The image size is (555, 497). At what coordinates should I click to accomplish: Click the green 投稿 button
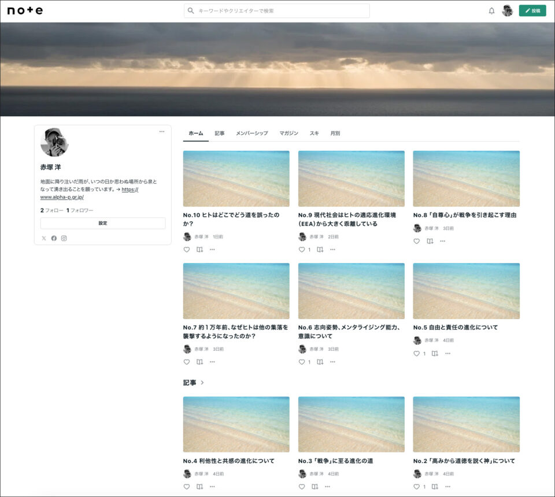(x=532, y=10)
